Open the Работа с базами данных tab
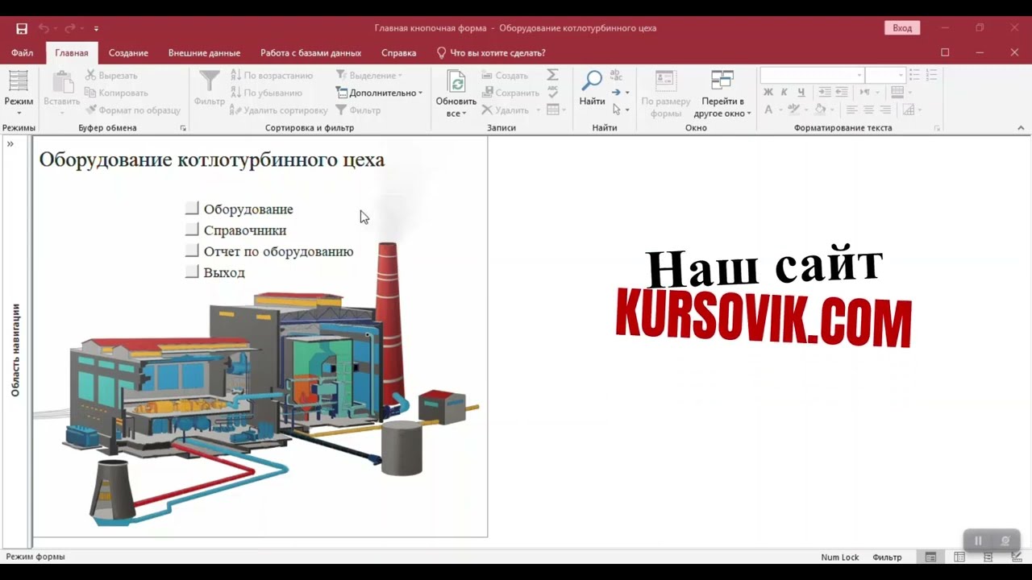 pyautogui.click(x=310, y=53)
